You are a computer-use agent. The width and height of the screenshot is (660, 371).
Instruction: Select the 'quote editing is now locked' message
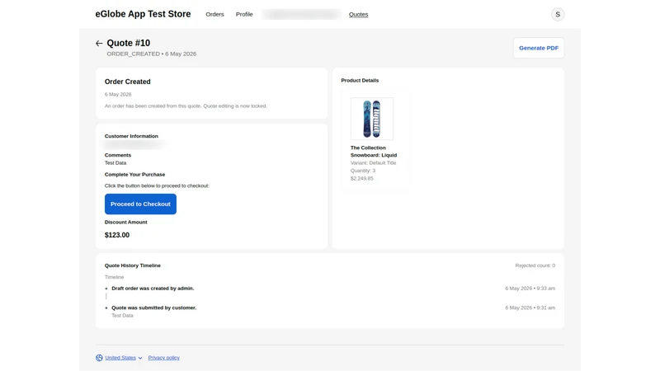pos(186,106)
